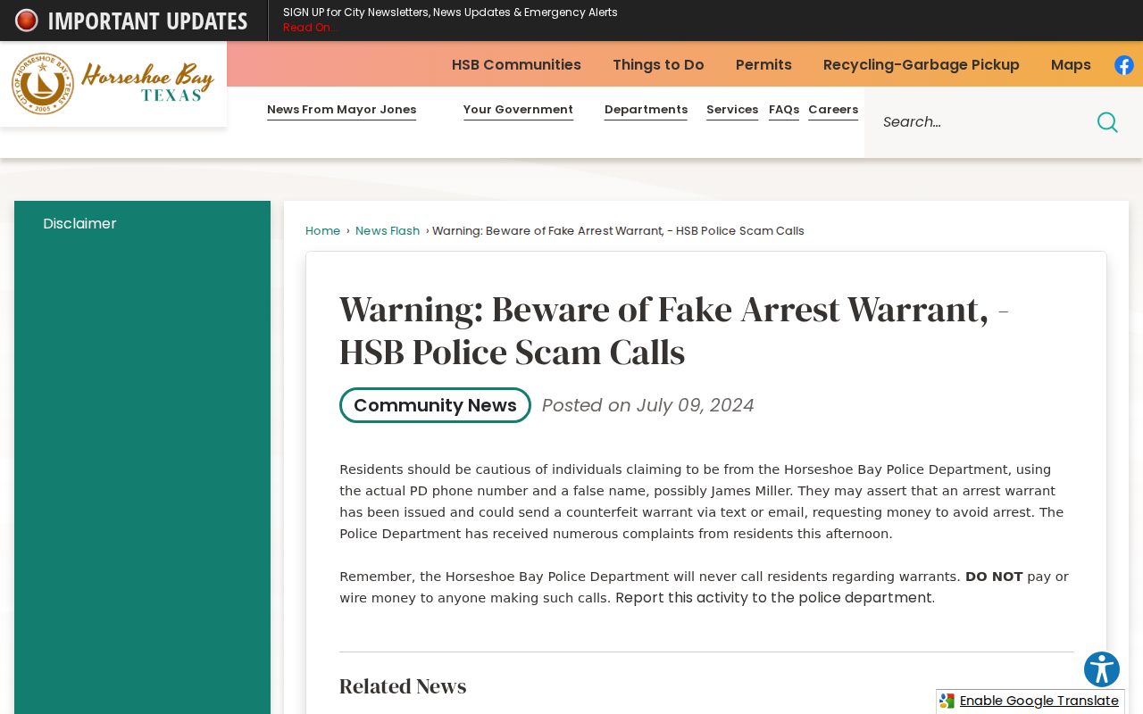Open Recycling-Garbage Pickup menu

tap(922, 65)
